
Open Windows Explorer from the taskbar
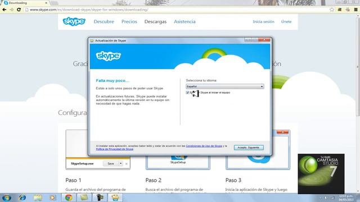click(38, 198)
